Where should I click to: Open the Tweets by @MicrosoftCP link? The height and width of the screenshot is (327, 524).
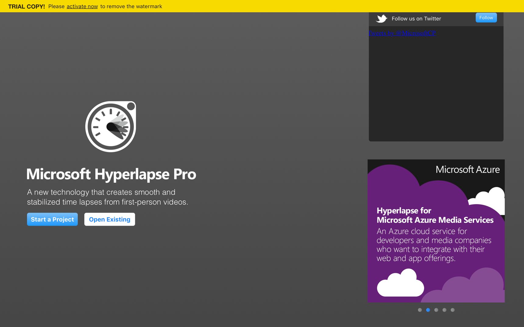coord(402,33)
